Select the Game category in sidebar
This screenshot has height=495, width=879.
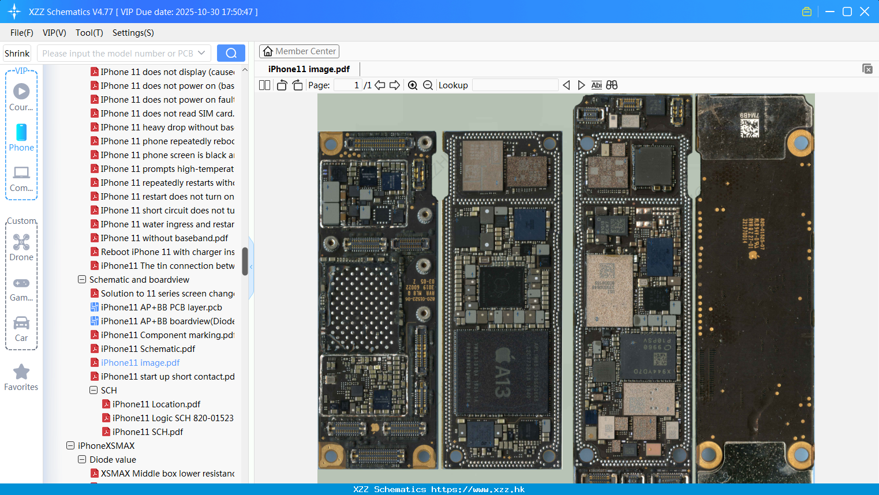pyautogui.click(x=21, y=288)
